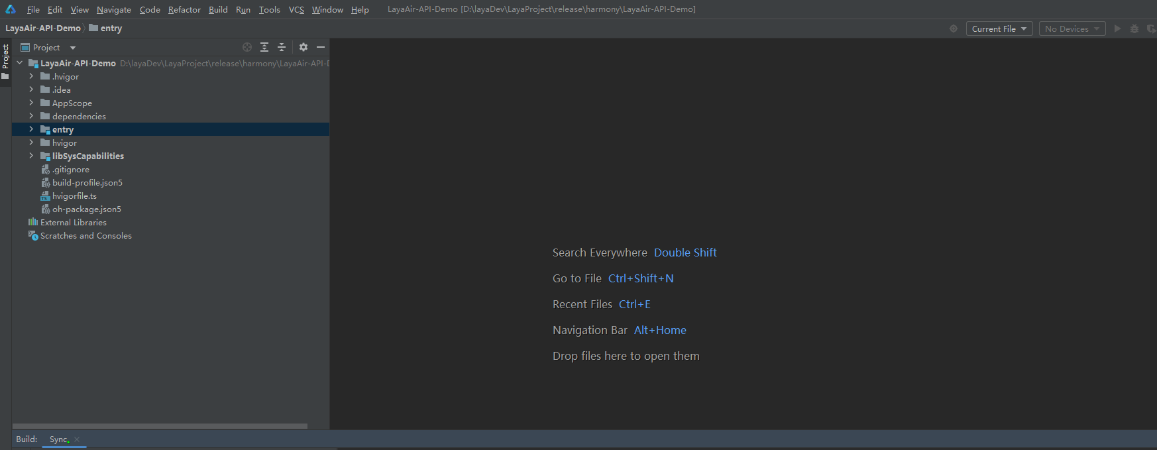This screenshot has height=450, width=1157.
Task: Click the Expand All icon in Project panel
Action: click(x=264, y=47)
